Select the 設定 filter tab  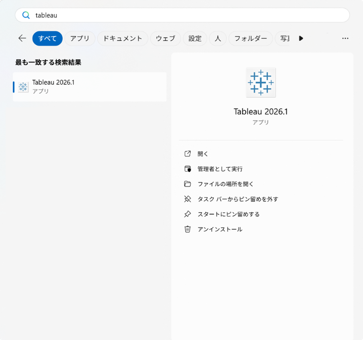195,38
